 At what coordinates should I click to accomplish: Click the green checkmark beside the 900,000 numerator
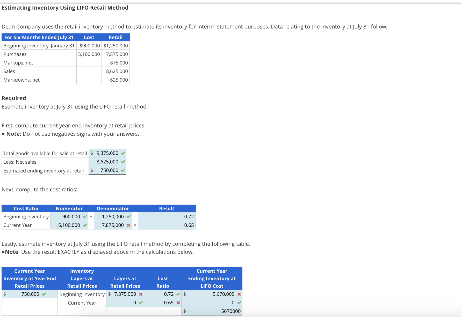[x=84, y=217]
